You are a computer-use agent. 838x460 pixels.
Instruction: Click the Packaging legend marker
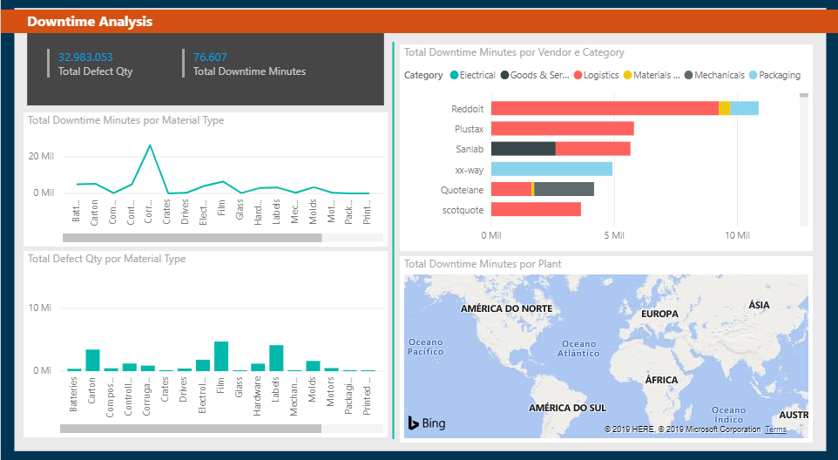click(x=753, y=76)
